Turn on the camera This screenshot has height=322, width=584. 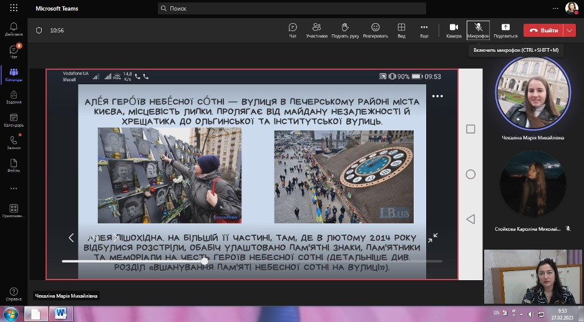454,30
